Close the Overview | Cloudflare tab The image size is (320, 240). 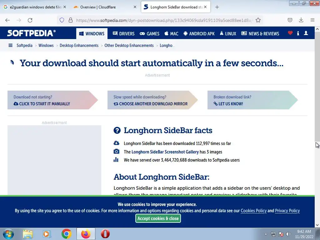(x=135, y=7)
